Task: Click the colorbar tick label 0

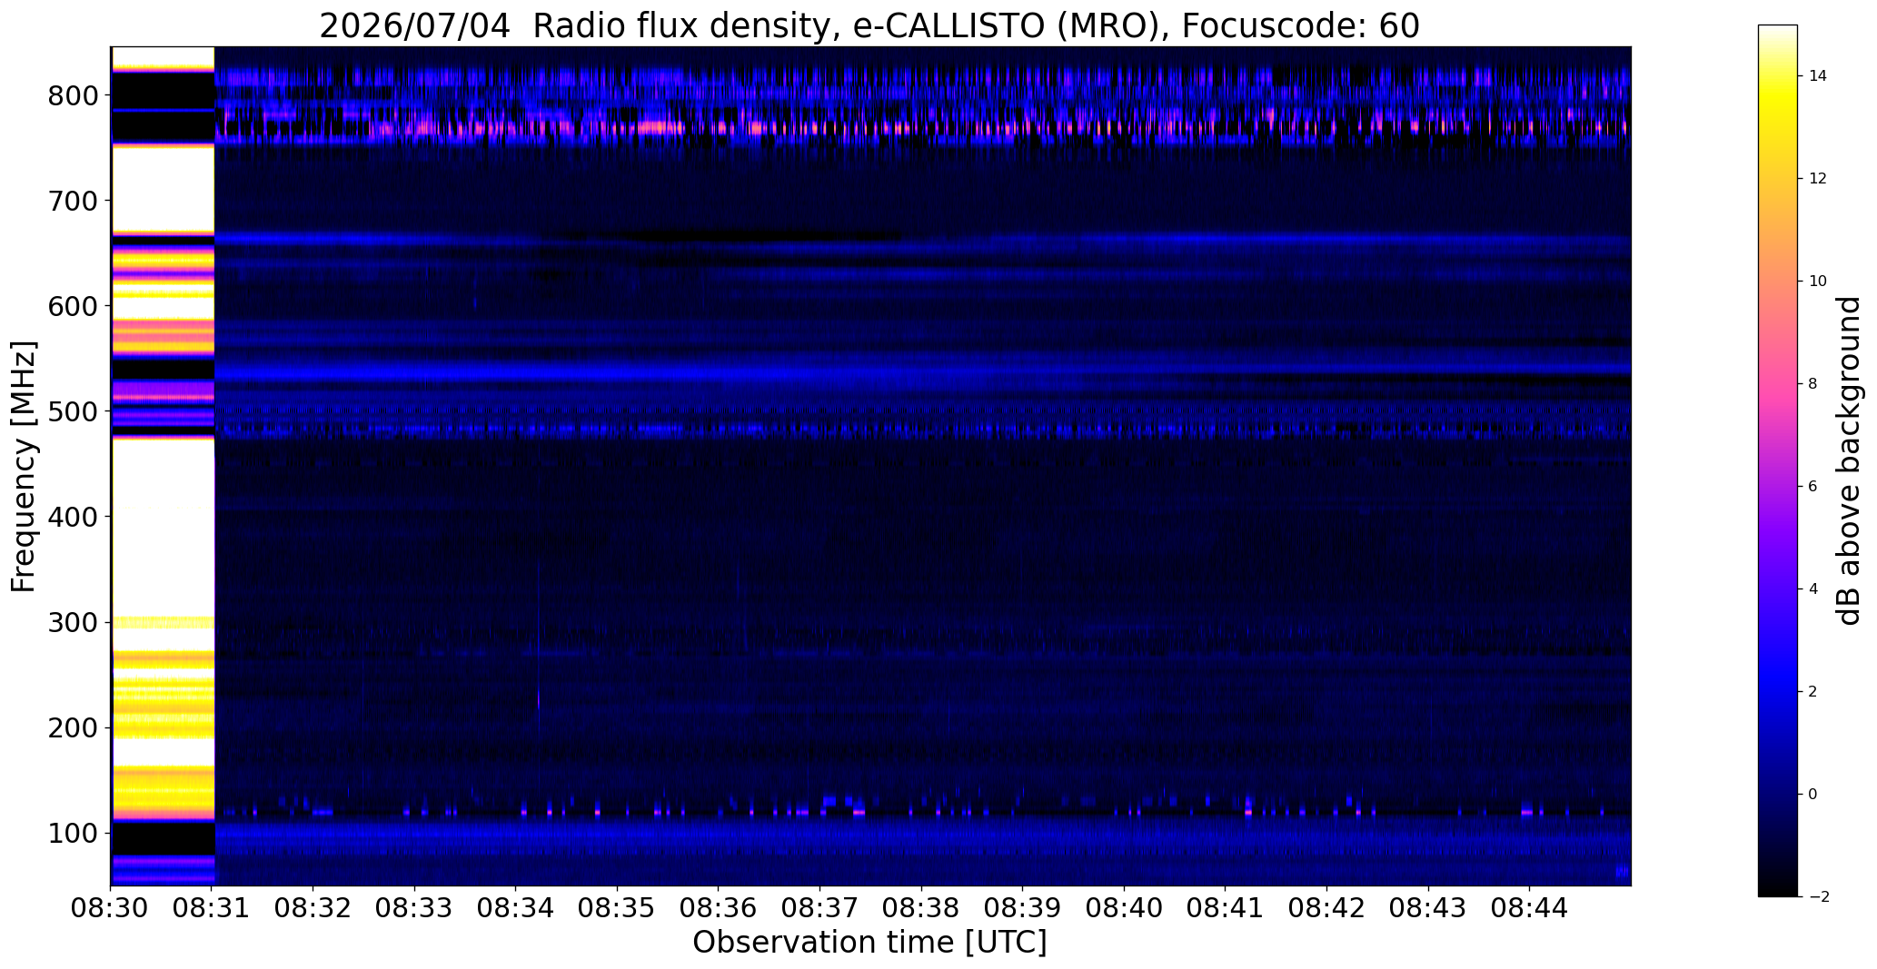Action: point(1813,795)
